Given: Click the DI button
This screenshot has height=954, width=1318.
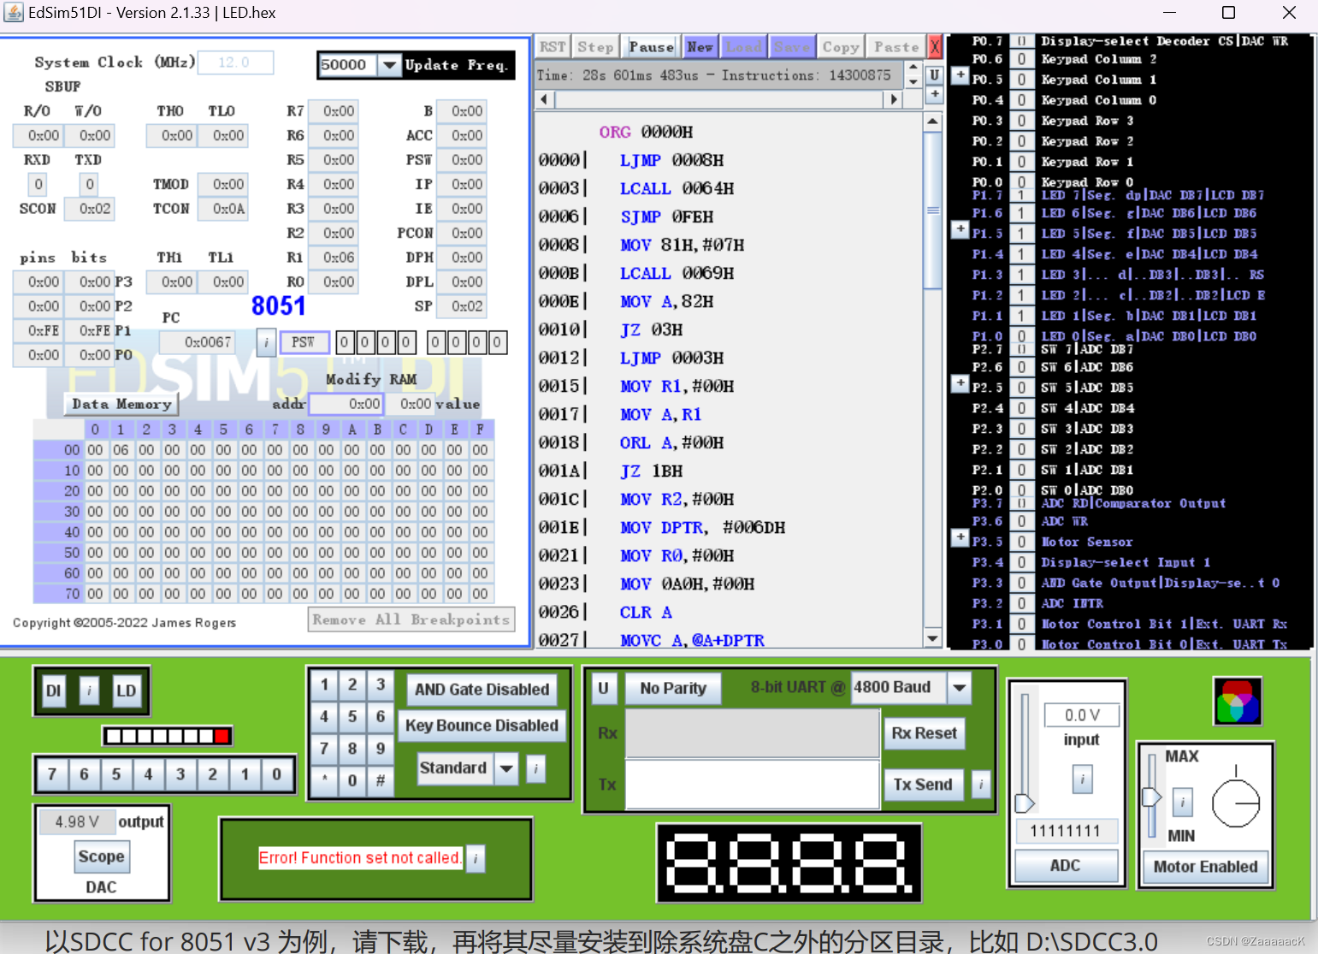Looking at the screenshot, I should (54, 690).
